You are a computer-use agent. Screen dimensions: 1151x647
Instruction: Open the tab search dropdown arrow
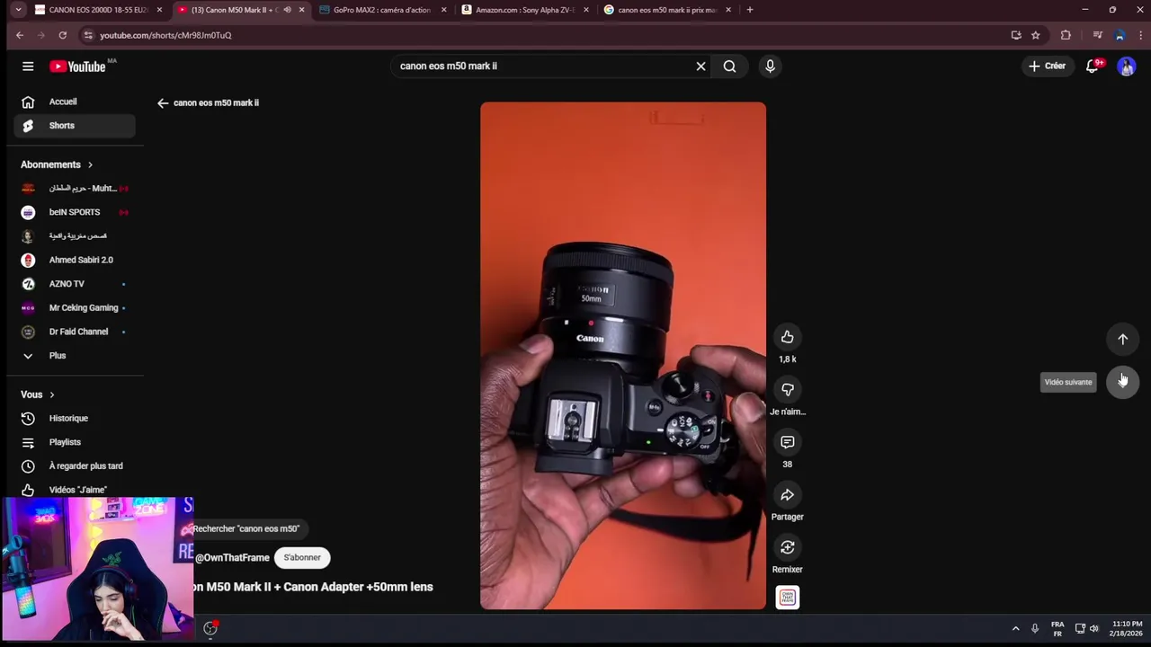[x=18, y=10]
